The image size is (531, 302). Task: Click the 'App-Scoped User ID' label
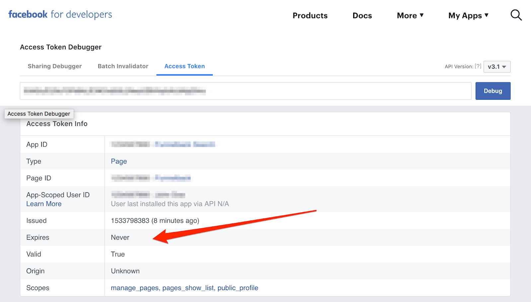(58, 195)
